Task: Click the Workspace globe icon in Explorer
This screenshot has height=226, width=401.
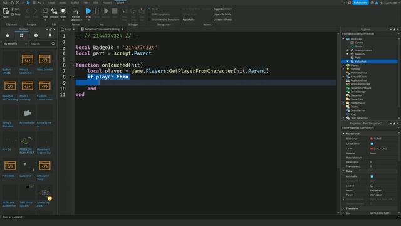Action: (348, 39)
